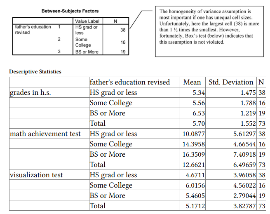Select the 'Descriptive Statistics' heading
This screenshot has height=214, width=270.
pos(35,72)
